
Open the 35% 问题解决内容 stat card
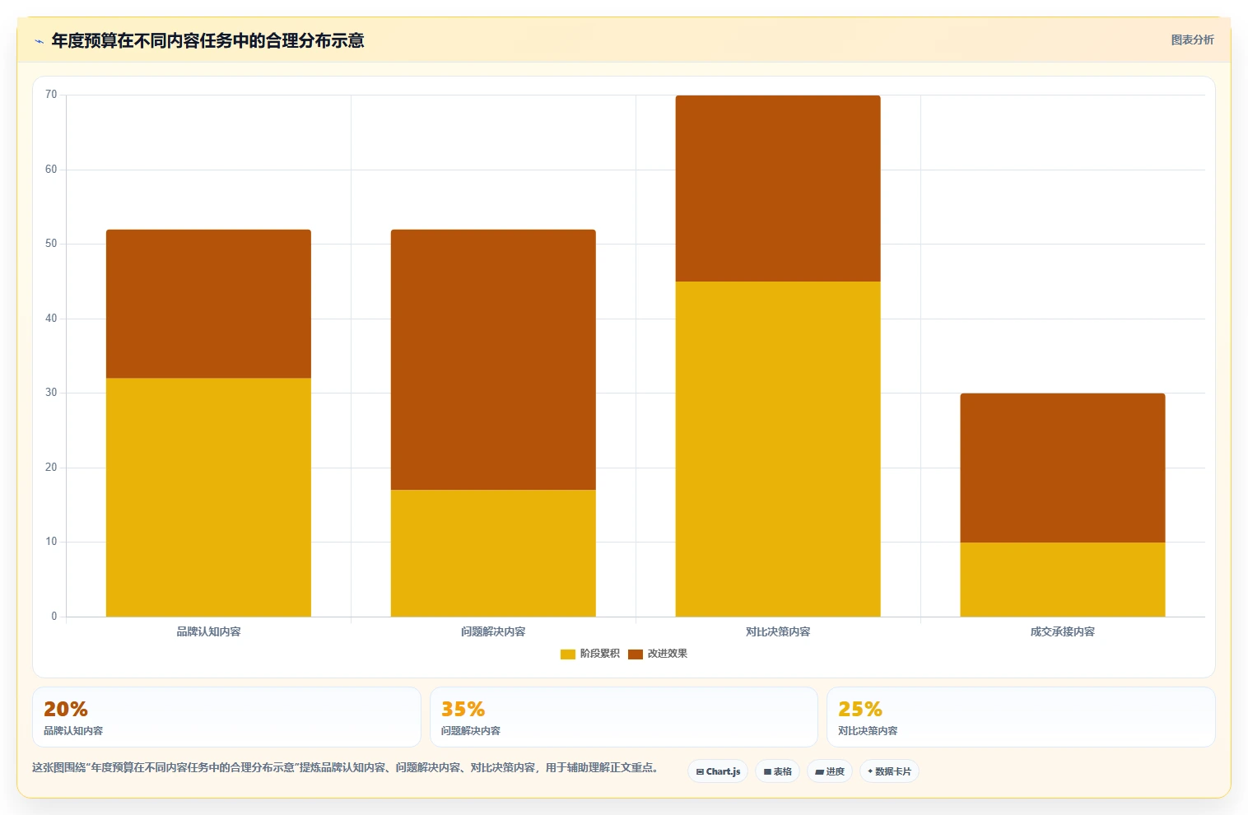pos(624,717)
